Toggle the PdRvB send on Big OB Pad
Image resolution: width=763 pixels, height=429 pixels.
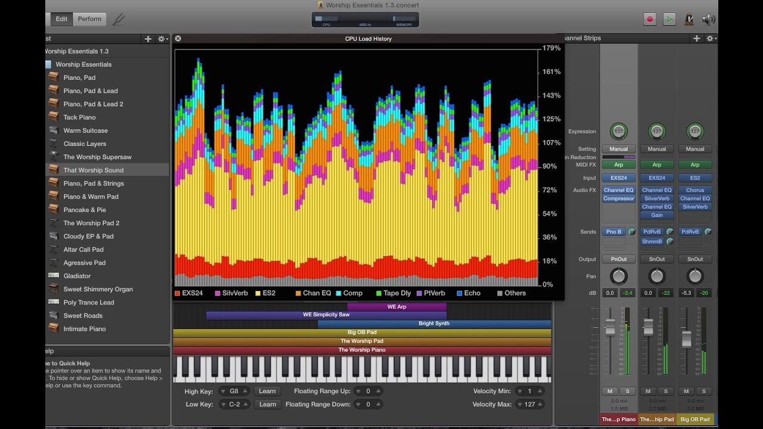pos(690,232)
